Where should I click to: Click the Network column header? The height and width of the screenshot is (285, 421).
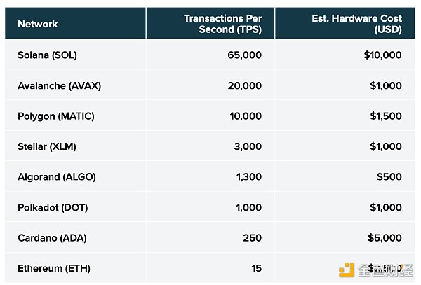pyautogui.click(x=38, y=24)
